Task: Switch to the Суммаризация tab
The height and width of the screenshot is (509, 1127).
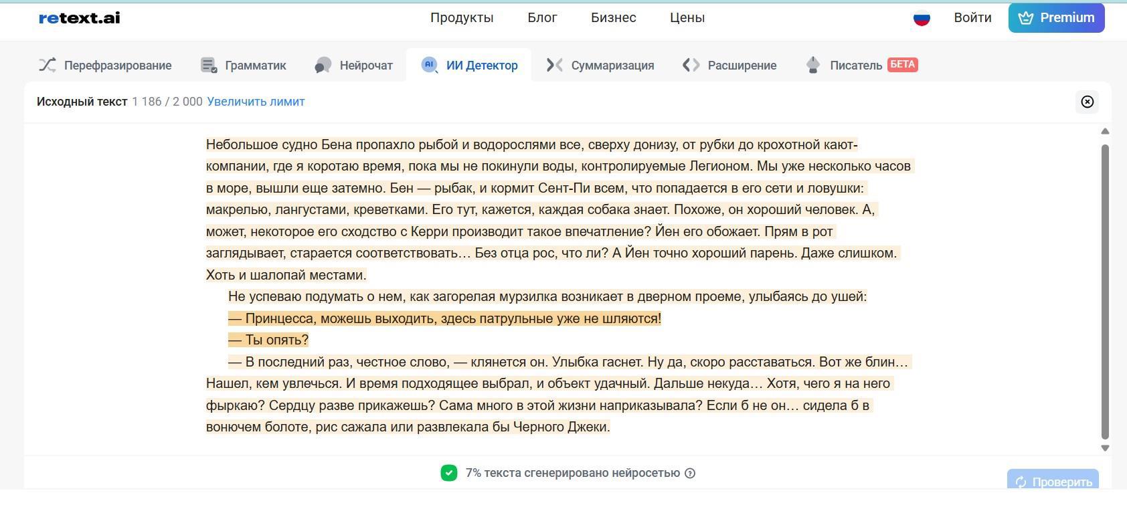Action: coord(600,66)
